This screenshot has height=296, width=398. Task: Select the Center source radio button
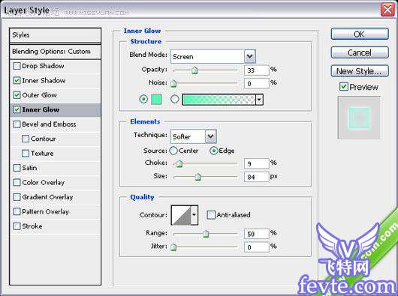tap(173, 151)
